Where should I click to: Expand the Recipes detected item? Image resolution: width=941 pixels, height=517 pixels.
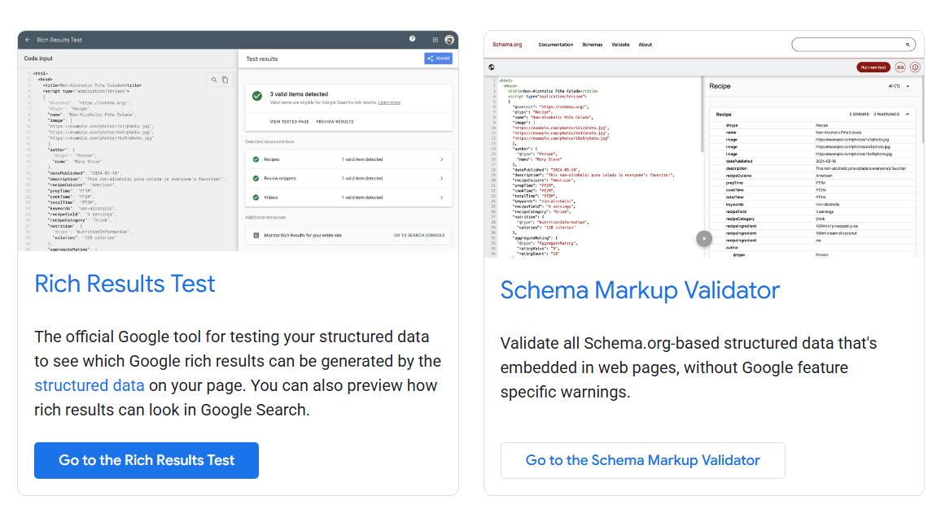pyautogui.click(x=441, y=159)
